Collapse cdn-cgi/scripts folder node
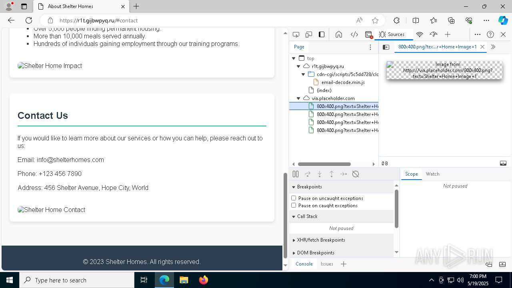 coord(303,74)
